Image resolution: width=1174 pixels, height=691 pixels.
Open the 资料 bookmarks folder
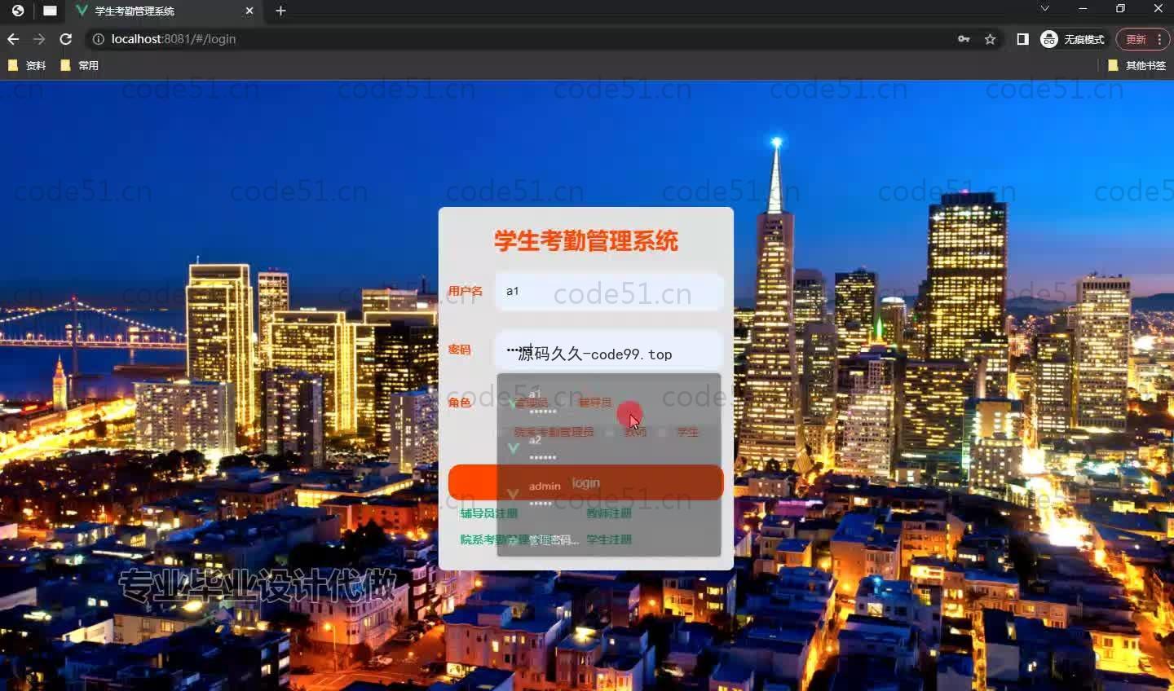[x=27, y=65]
